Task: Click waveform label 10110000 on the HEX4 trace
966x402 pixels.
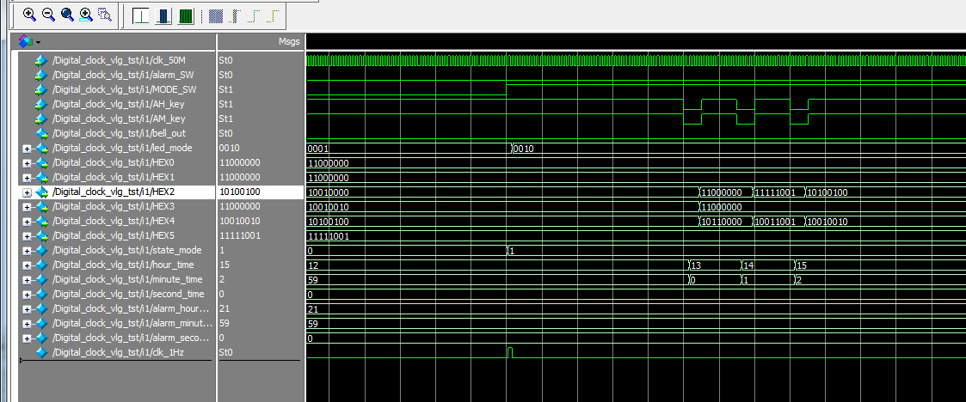Action: coord(722,221)
